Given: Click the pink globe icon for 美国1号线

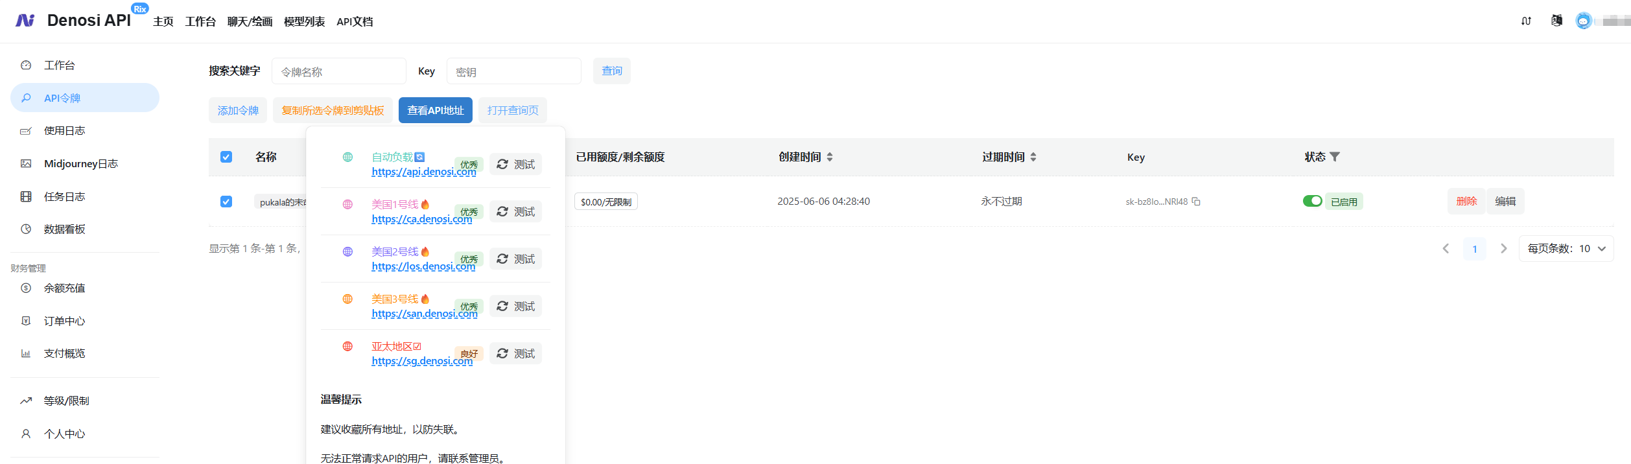Looking at the screenshot, I should click(347, 204).
